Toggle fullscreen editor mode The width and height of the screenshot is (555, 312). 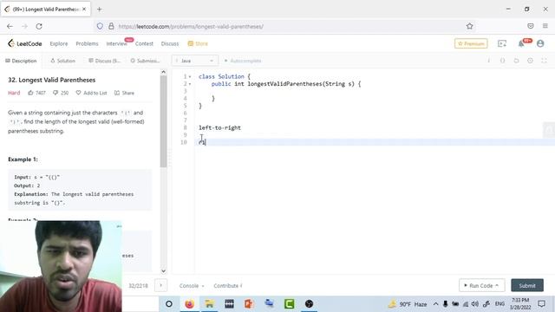tap(544, 61)
